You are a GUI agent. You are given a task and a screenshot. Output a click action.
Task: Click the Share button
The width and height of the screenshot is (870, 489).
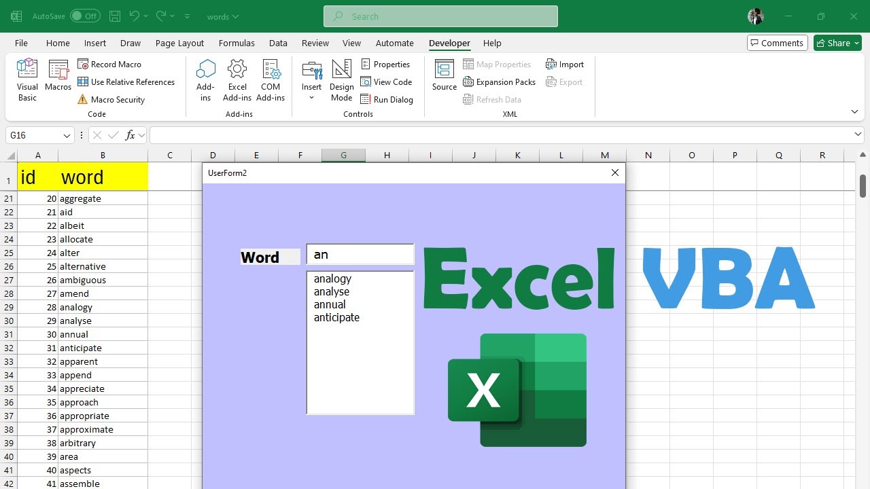tap(837, 43)
